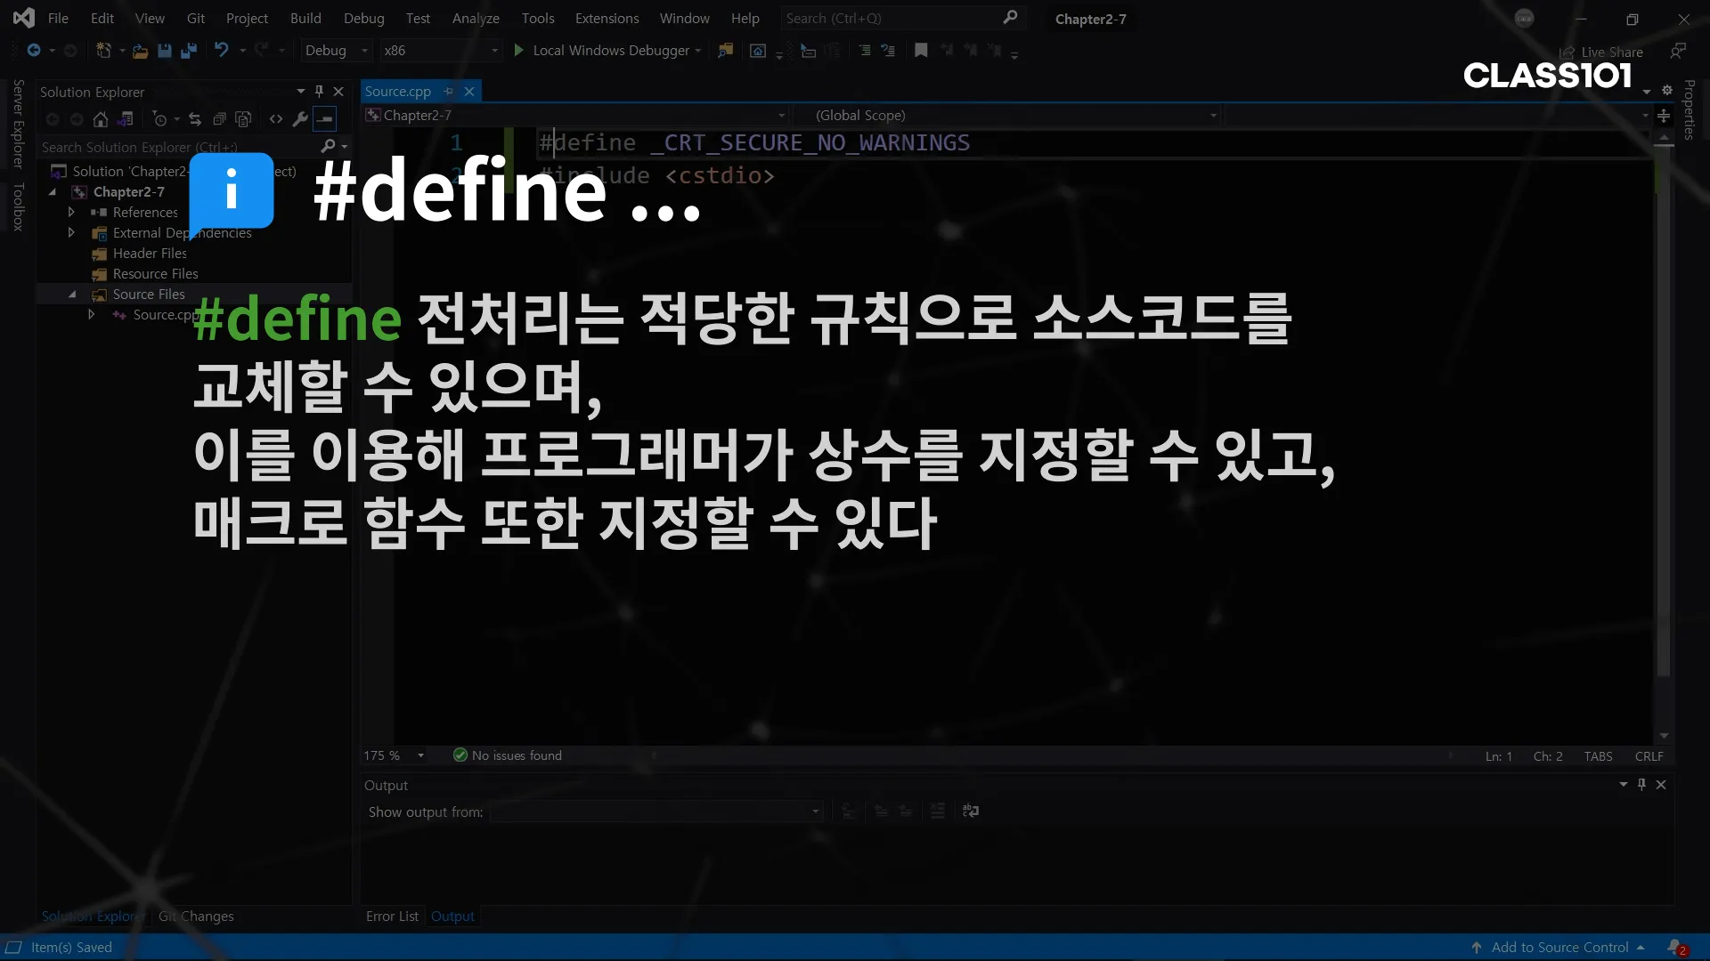The height and width of the screenshot is (961, 1710).
Task: Click the bookmark icon in toolbar
Action: tap(921, 51)
